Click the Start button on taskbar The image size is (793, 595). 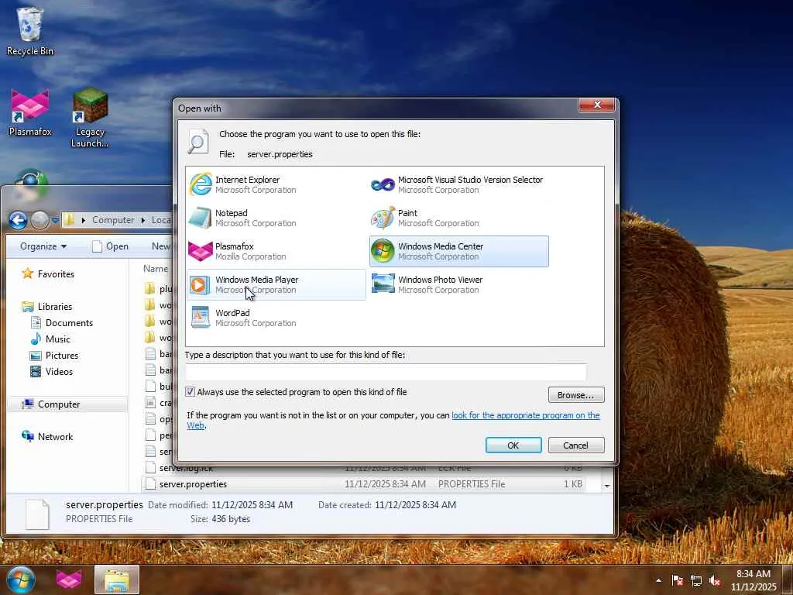pos(21,580)
